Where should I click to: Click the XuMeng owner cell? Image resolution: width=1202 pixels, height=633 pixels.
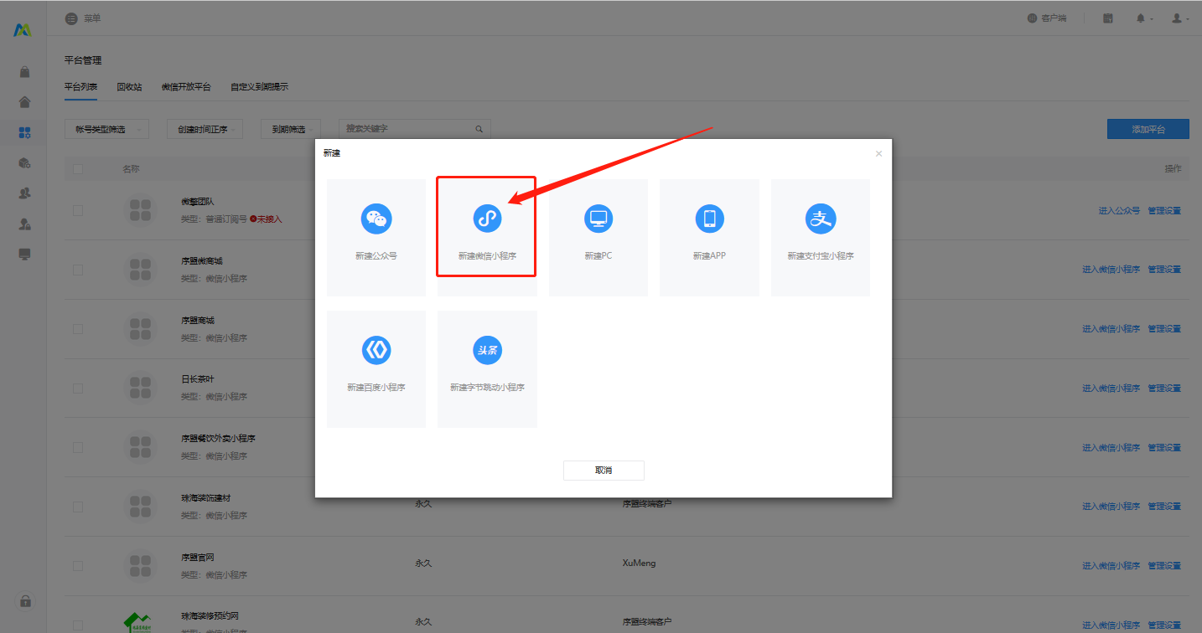(x=639, y=564)
